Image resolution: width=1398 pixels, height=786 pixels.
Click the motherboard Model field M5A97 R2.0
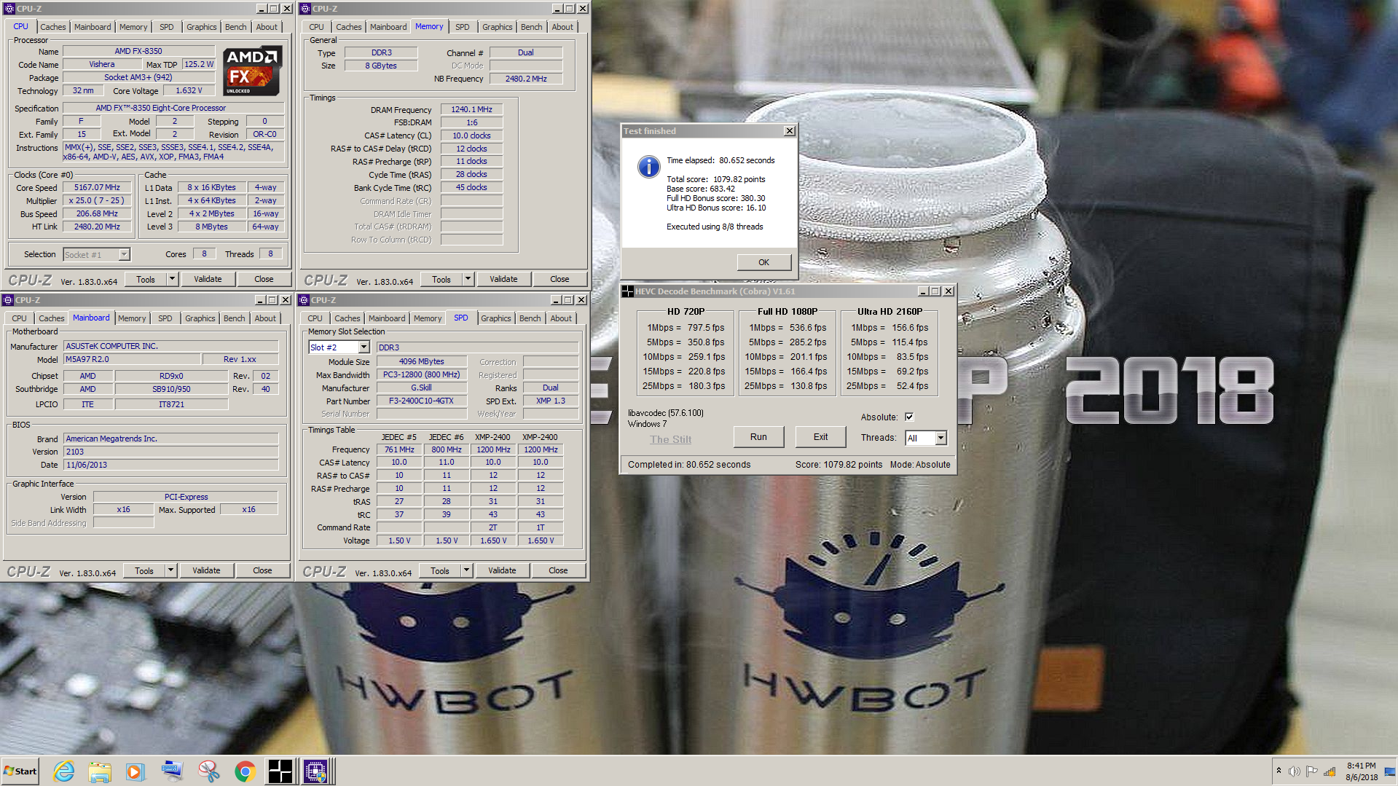pyautogui.click(x=132, y=359)
